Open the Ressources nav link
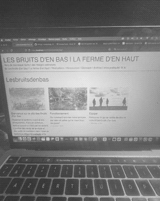160x201 pixels. [73, 68]
